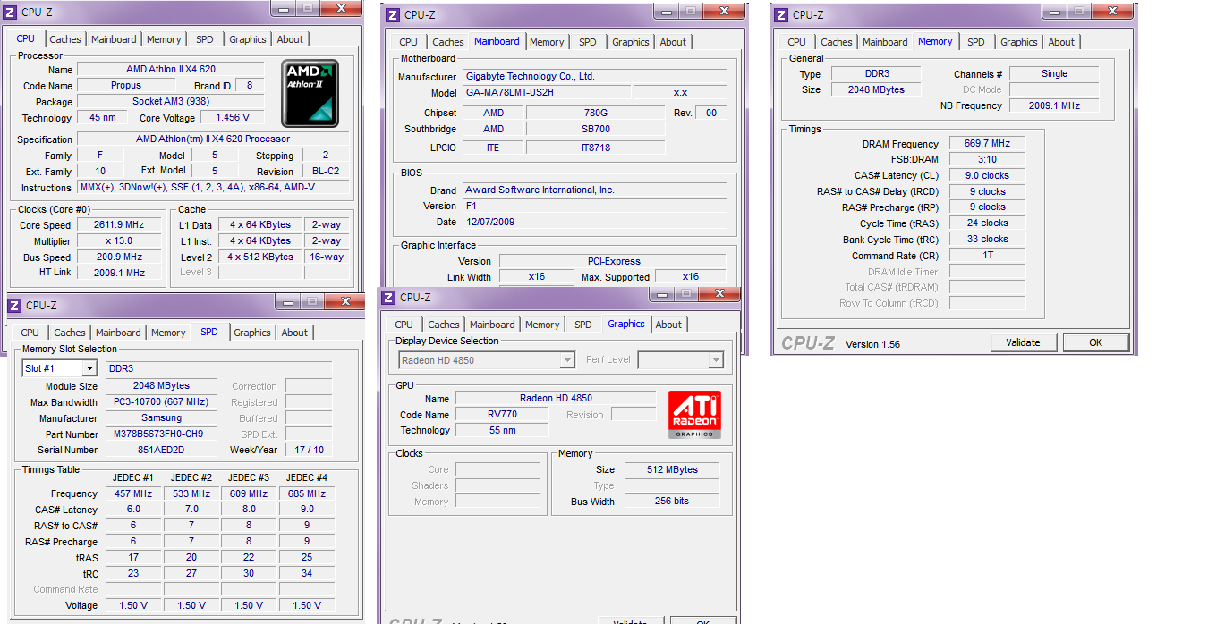Open Caches tab in the Mainboard window
The height and width of the screenshot is (624, 1216).
point(448,42)
